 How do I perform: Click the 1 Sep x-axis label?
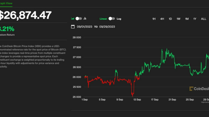85,99
